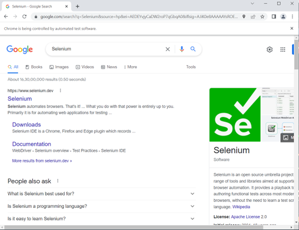Close the Selenium - Google Search tab
The width and height of the screenshot is (299, 230).
coord(66,7)
